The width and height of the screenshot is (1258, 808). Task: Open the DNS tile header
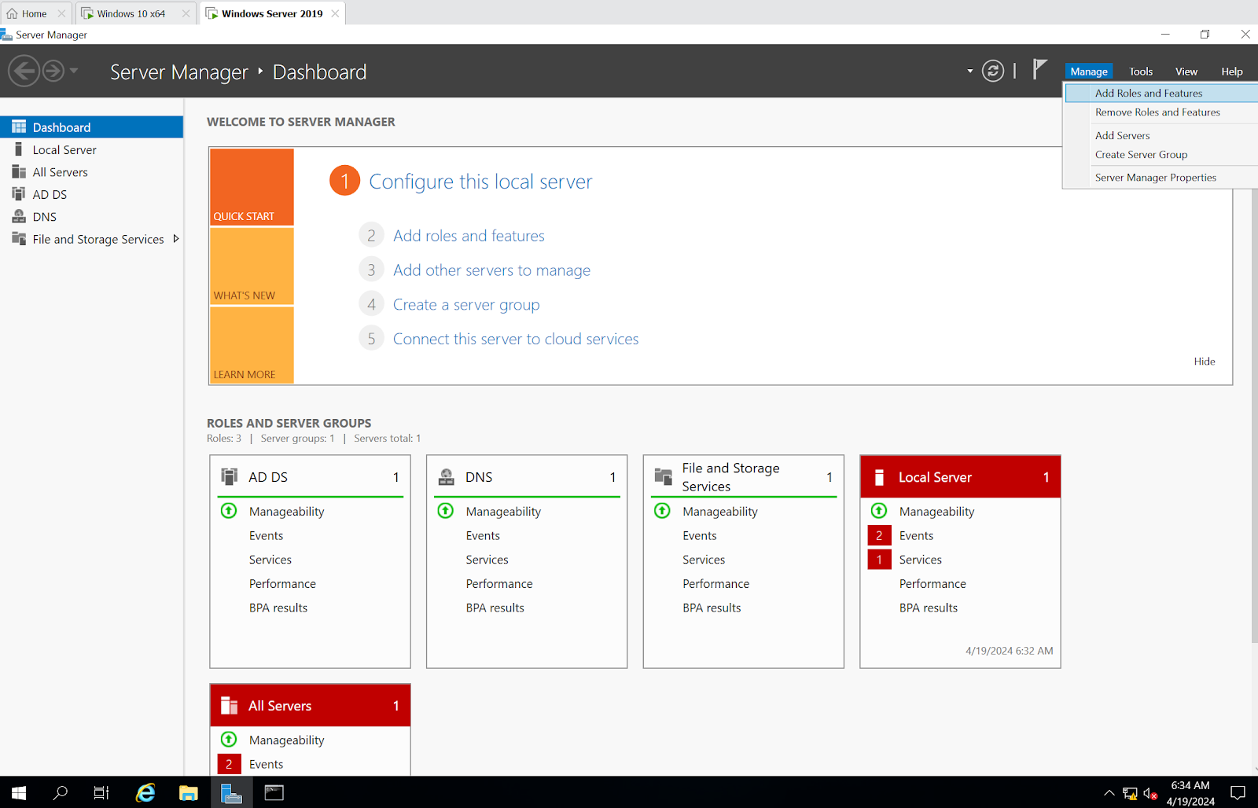527,477
